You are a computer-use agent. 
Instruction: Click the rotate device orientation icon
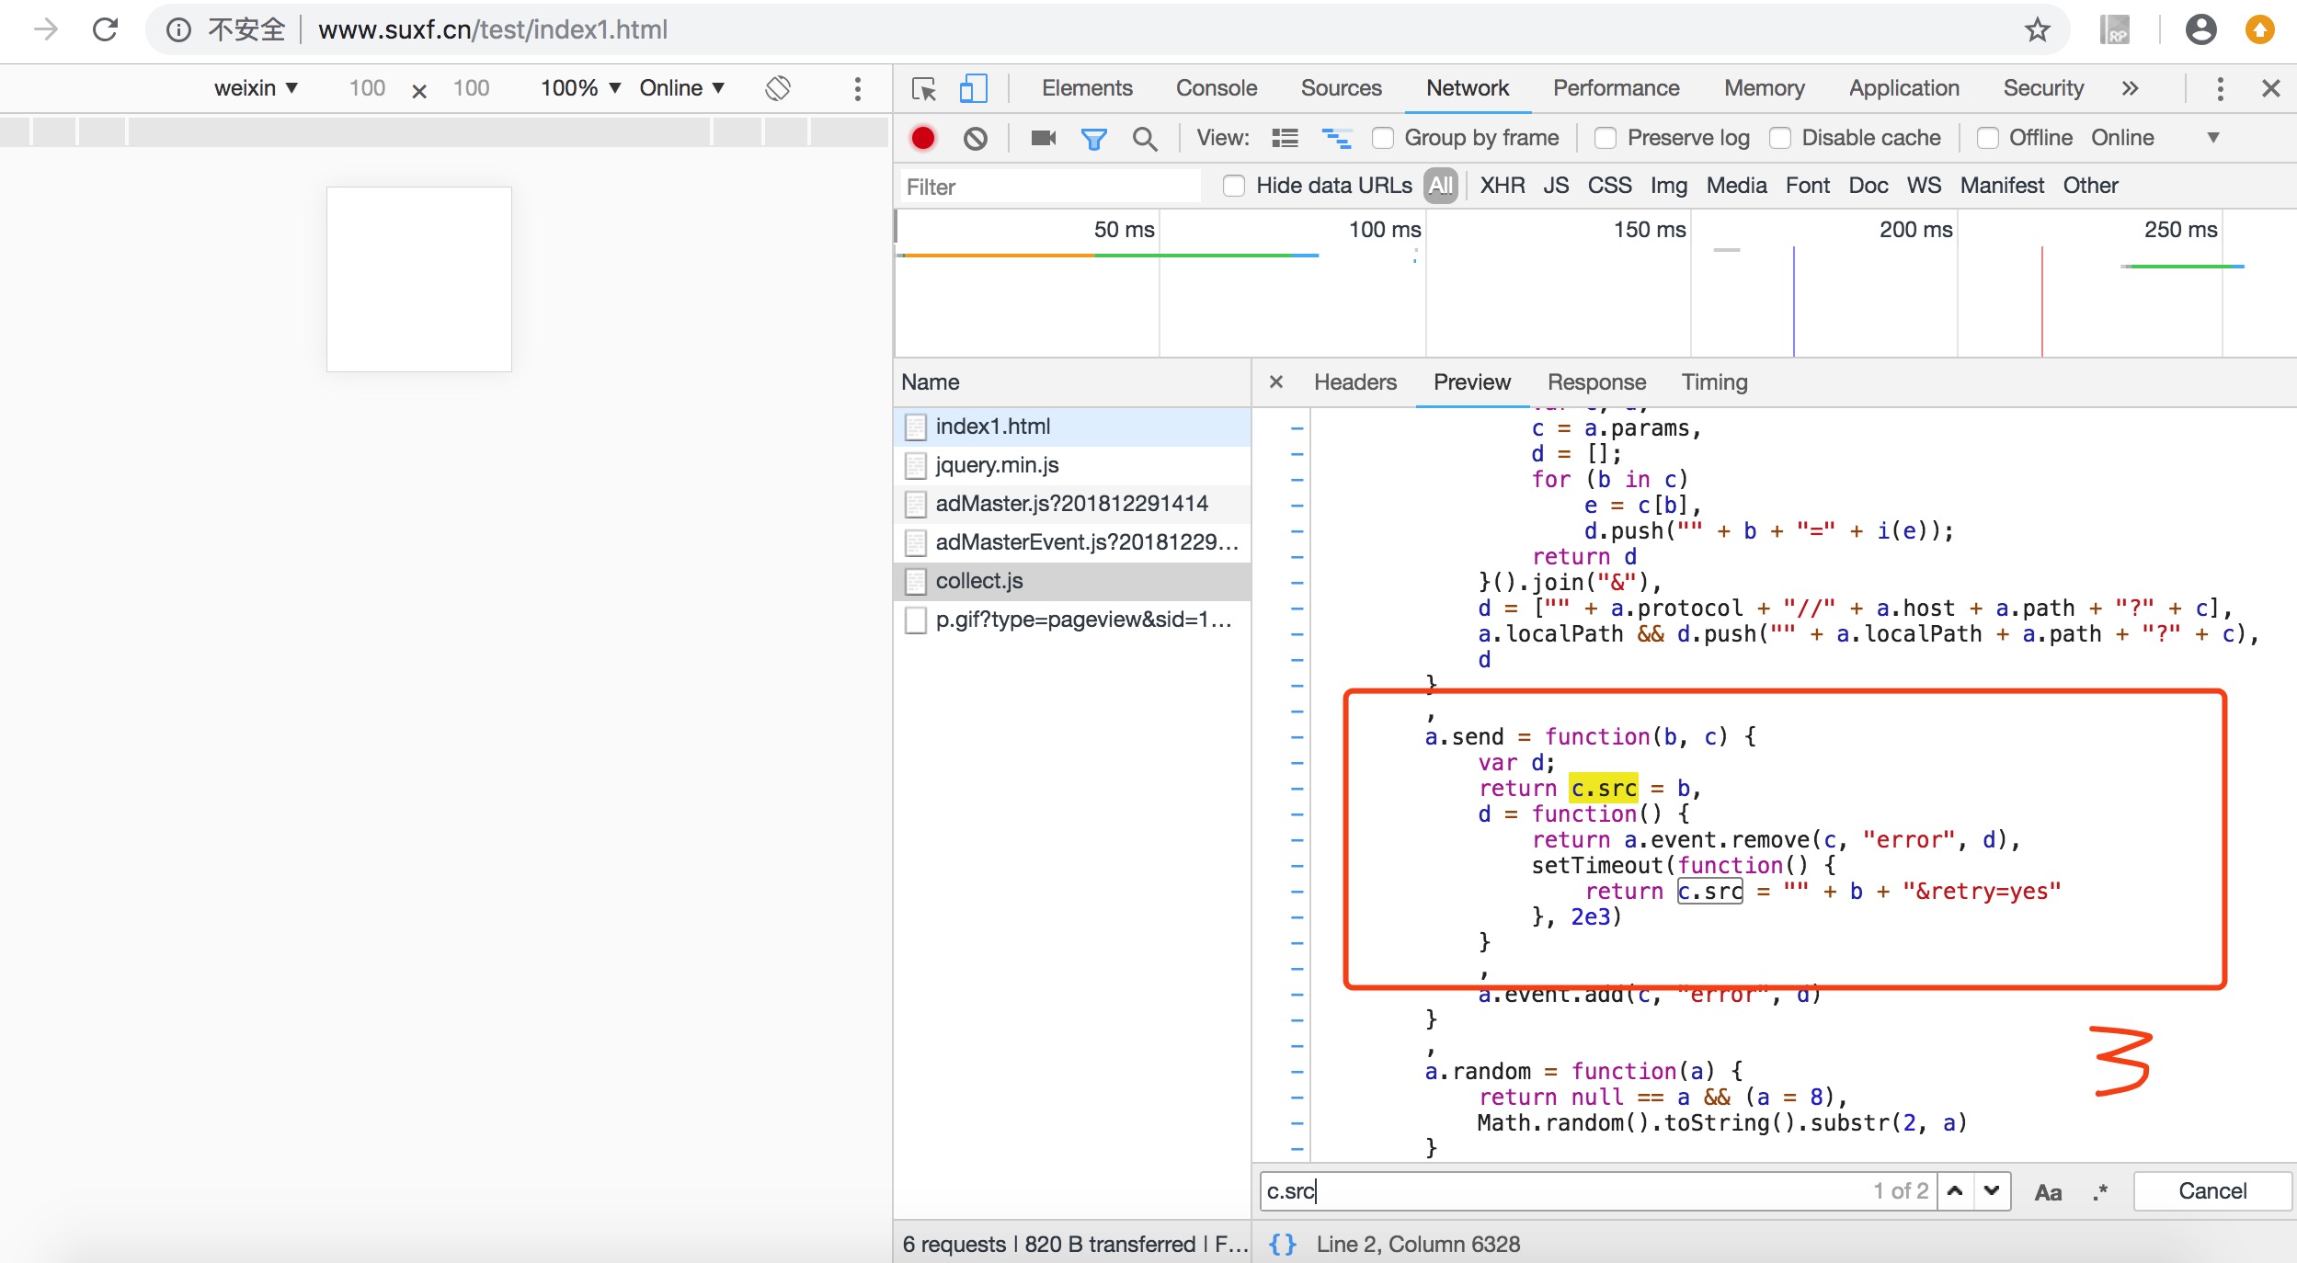click(778, 88)
